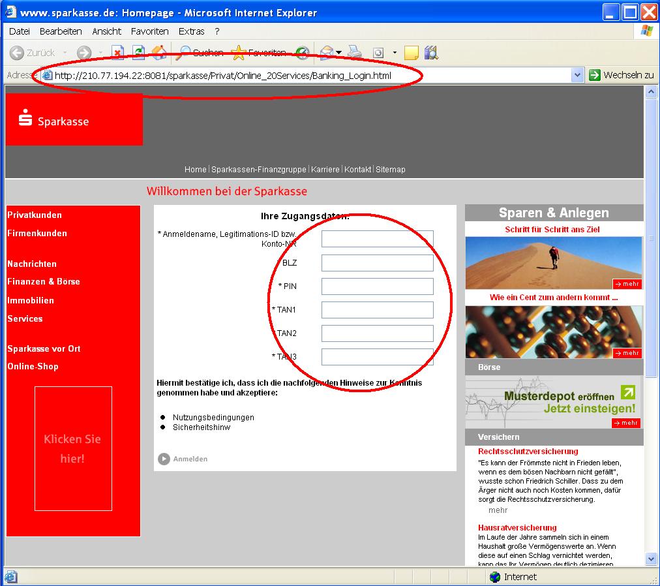Click the Sparkasse logo banner

[74, 119]
